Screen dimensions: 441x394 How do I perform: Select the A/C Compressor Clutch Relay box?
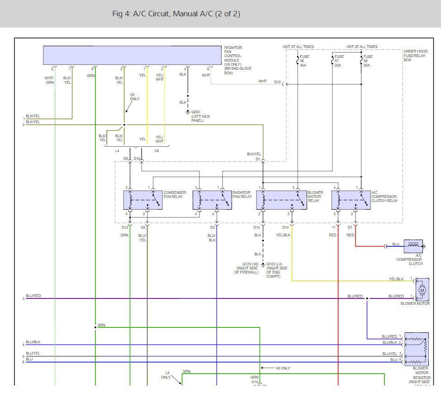[x=351, y=200]
